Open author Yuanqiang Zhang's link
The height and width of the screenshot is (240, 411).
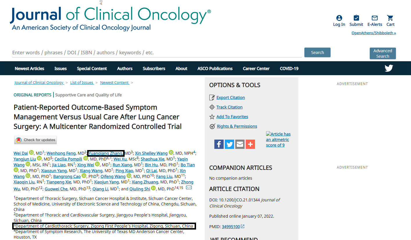click(x=106, y=153)
